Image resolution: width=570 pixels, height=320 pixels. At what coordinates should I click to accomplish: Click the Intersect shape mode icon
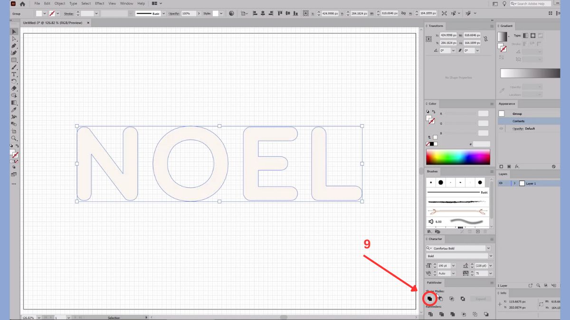[451, 299]
